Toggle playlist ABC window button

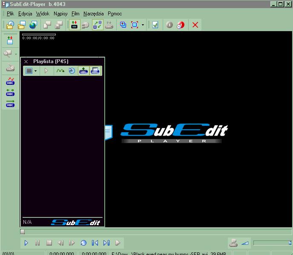click(95, 71)
